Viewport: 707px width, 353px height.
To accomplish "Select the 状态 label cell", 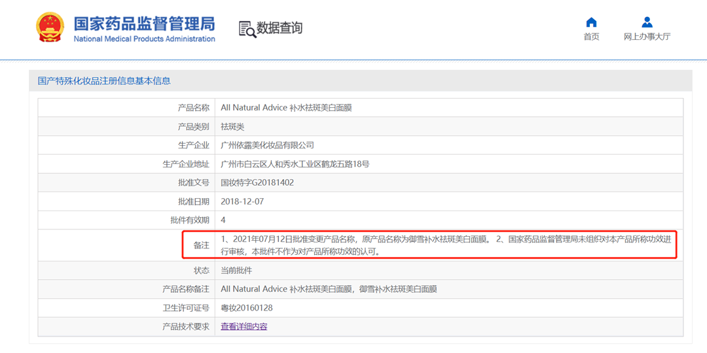I will 126,270.
